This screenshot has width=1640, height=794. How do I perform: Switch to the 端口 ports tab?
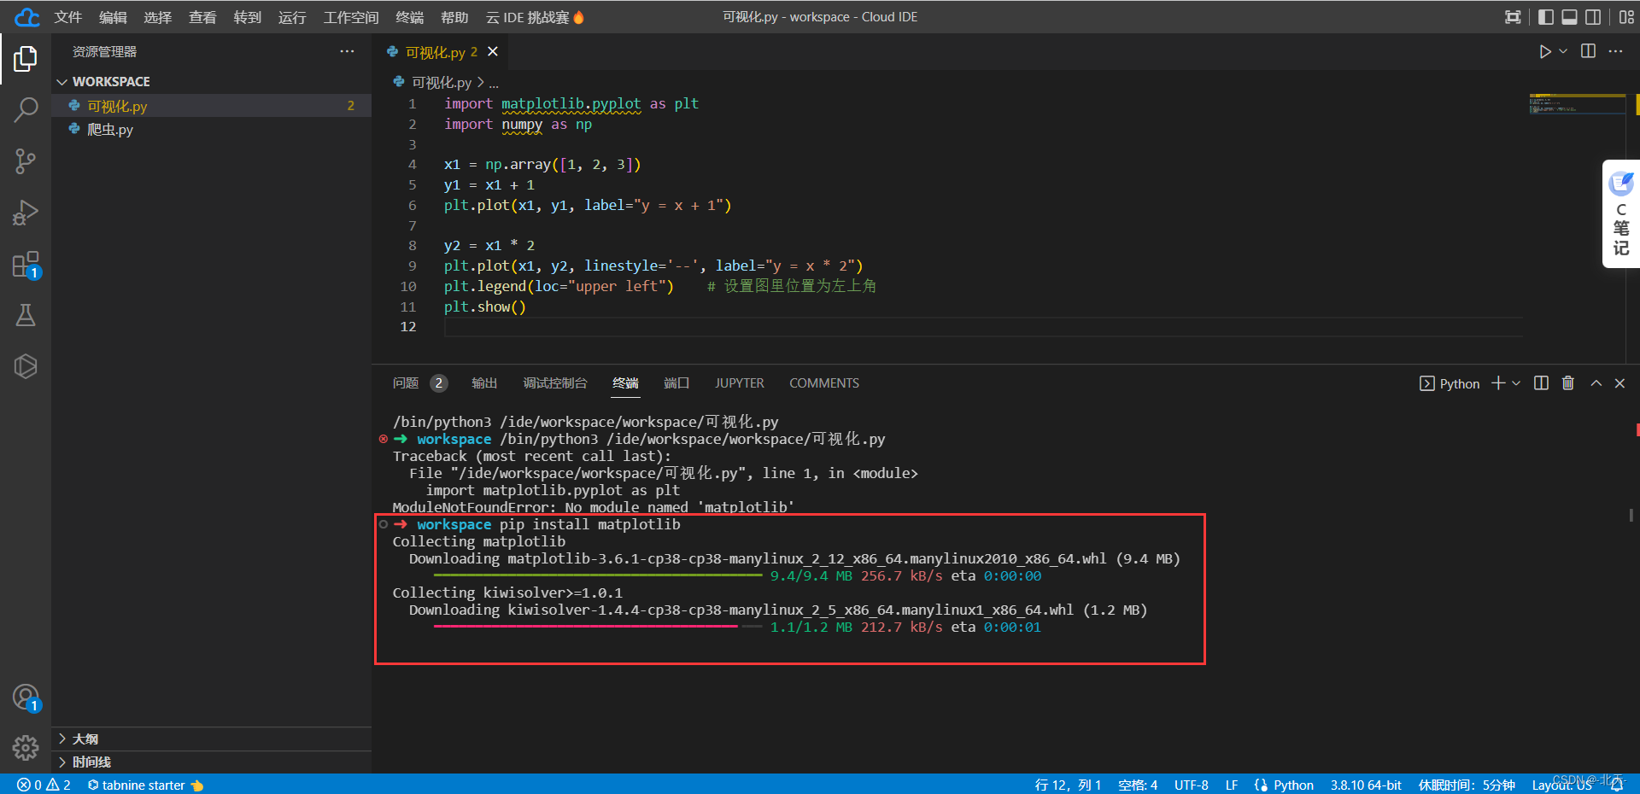tap(676, 383)
